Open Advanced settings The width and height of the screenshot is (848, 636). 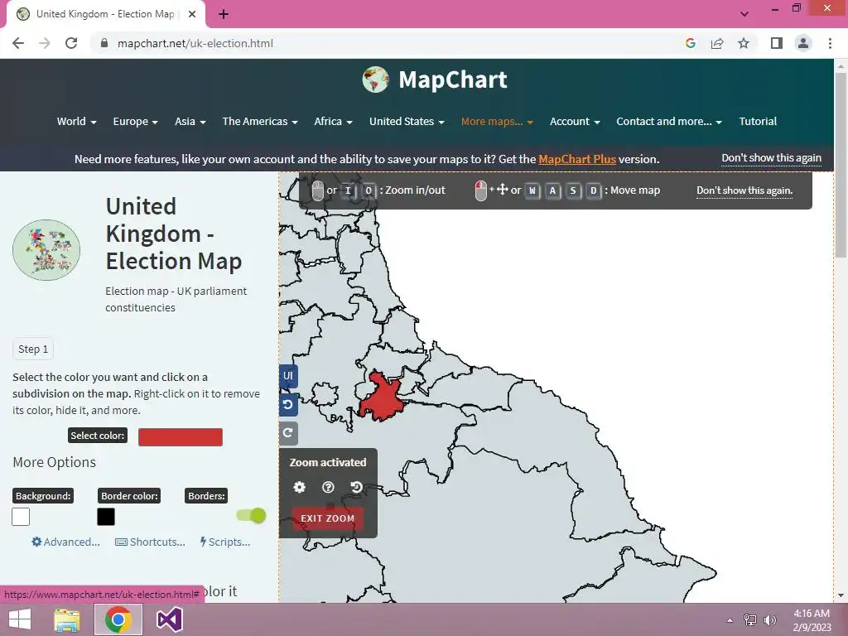coord(66,542)
